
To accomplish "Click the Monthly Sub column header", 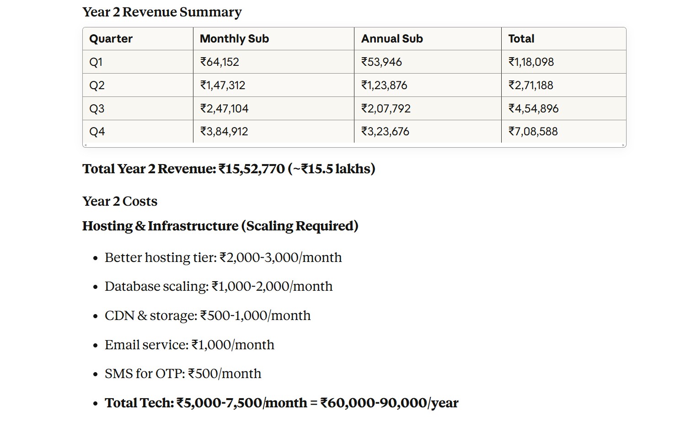I will click(234, 39).
